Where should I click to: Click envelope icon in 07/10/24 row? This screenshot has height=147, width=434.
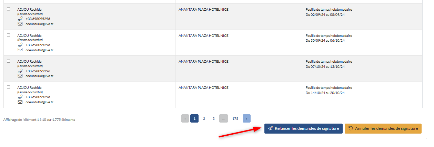click(20, 76)
